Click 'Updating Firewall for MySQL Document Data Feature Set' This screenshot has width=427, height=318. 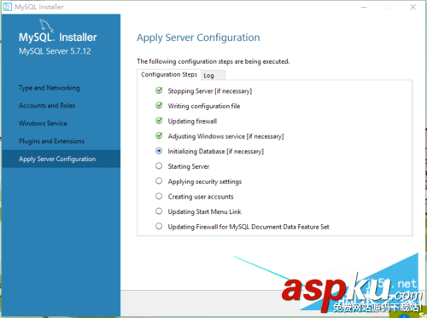[x=249, y=227]
